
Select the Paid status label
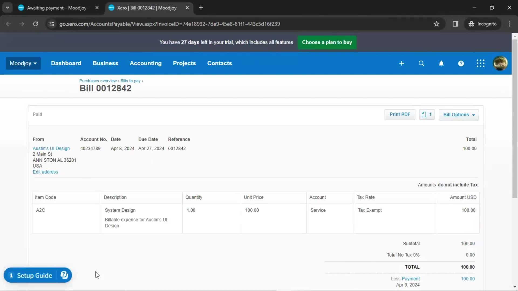pyautogui.click(x=37, y=114)
